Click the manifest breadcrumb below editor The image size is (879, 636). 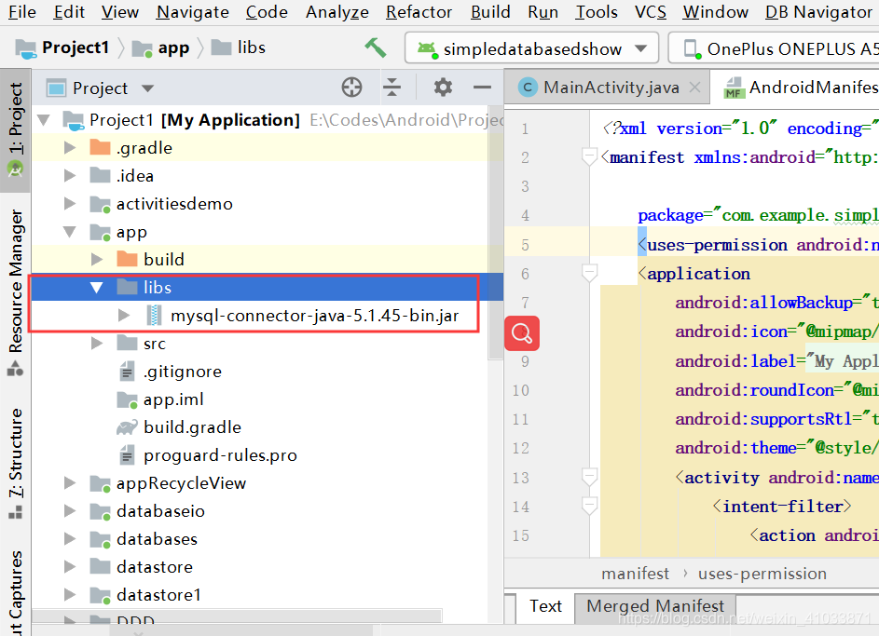click(635, 574)
